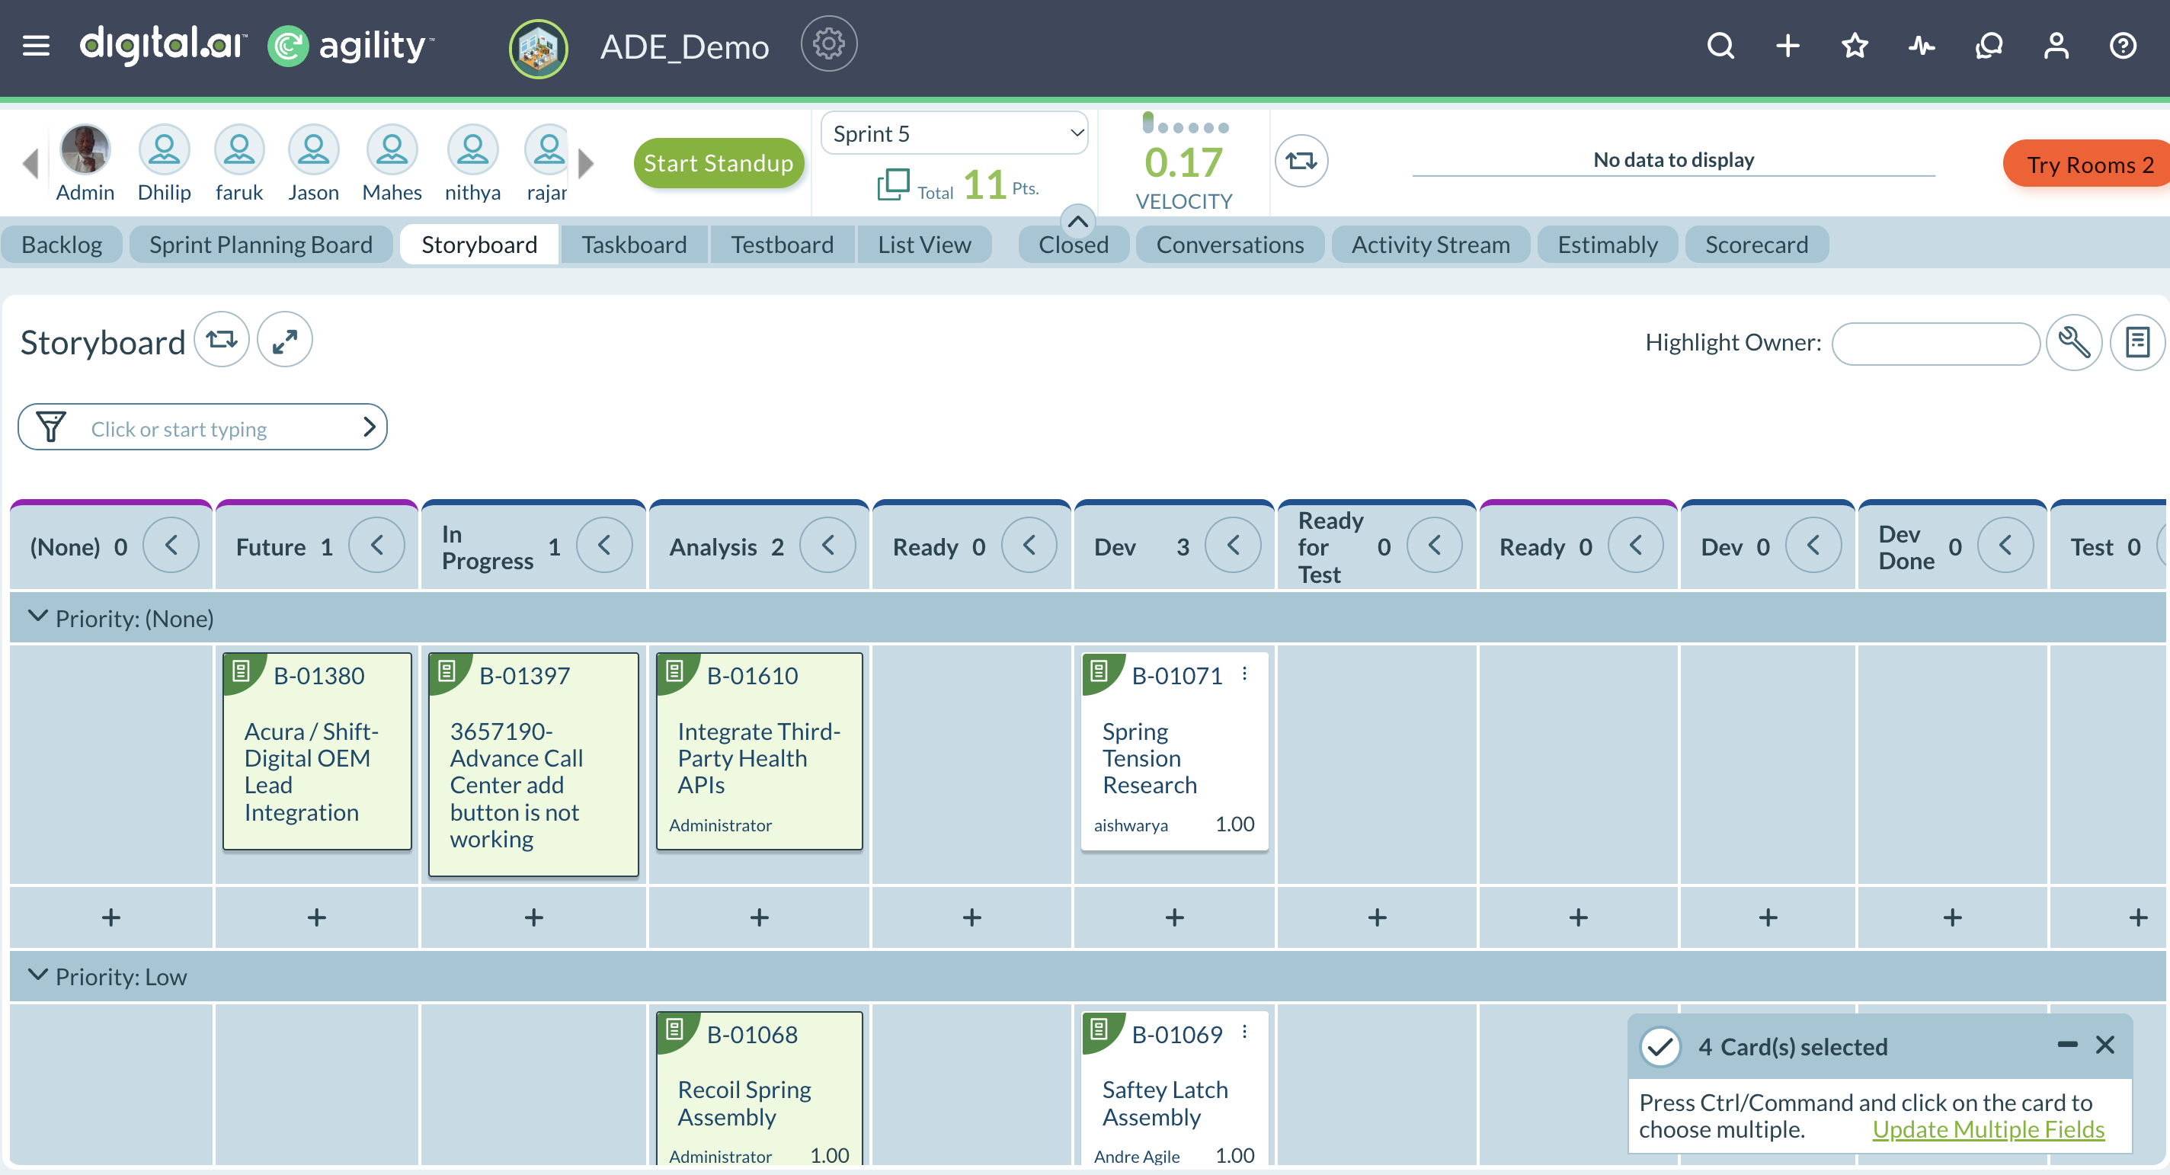This screenshot has height=1175, width=2170.
Task: Refresh the velocity panel
Action: [x=1301, y=160]
